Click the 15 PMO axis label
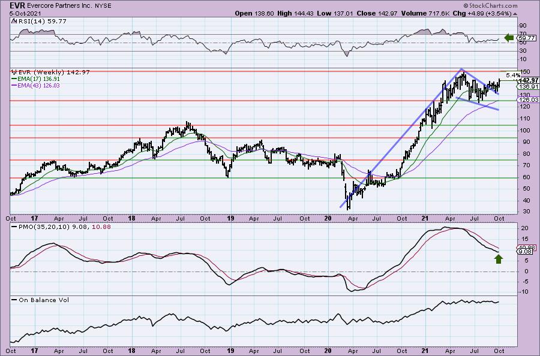The width and height of the screenshot is (540, 356). click(525, 239)
